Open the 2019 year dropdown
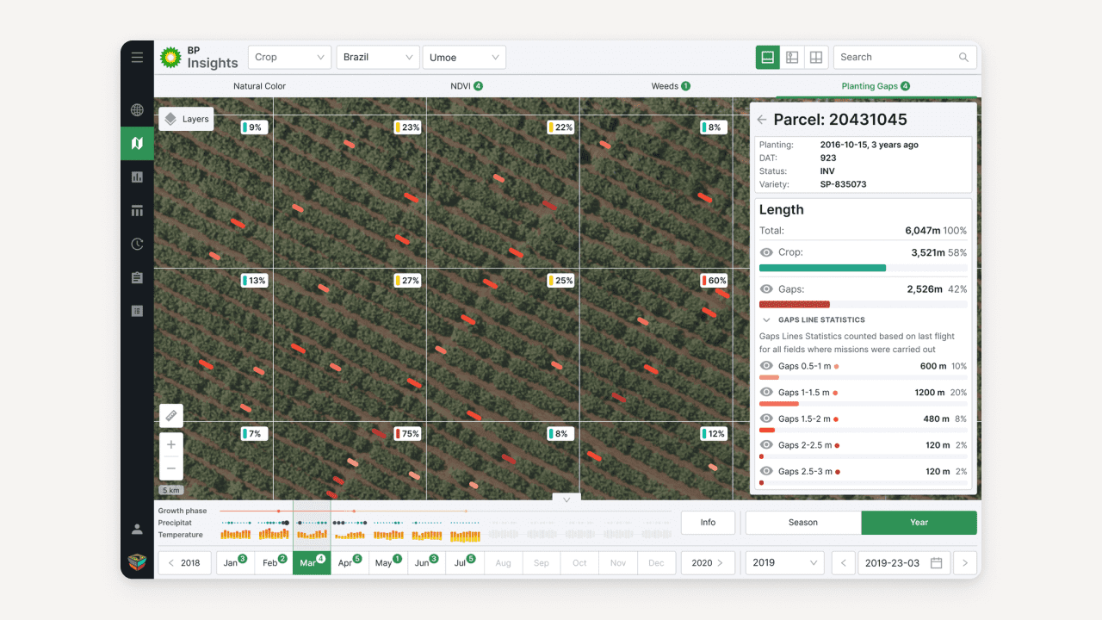 point(784,563)
